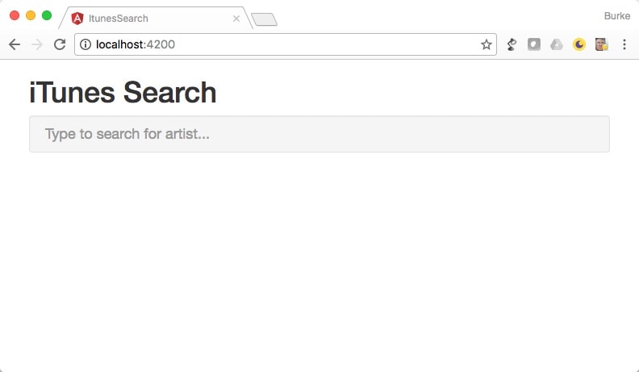Select the ItunesSearch tab

[155, 19]
